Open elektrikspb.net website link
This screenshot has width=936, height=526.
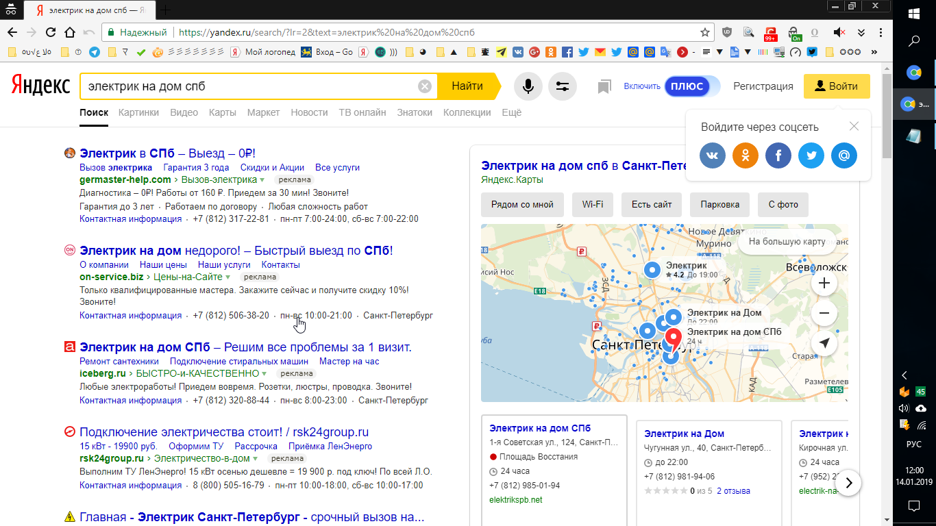(516, 500)
